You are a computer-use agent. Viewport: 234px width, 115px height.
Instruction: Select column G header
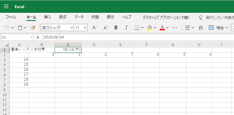point(173,45)
